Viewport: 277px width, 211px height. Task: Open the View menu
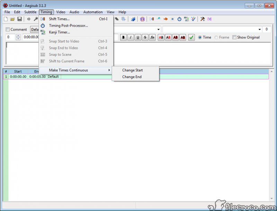pos(110,12)
